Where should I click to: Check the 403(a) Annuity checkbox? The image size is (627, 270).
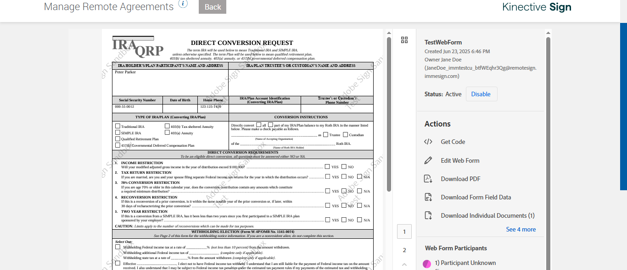(167, 132)
